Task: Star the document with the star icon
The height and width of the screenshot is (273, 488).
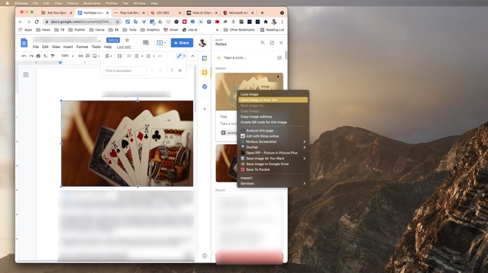Action: 127,40
